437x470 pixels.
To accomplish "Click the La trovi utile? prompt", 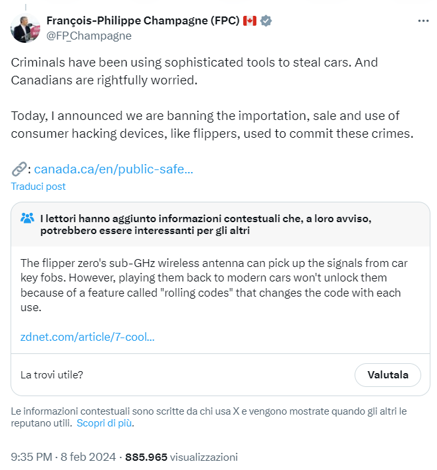I will tap(52, 375).
